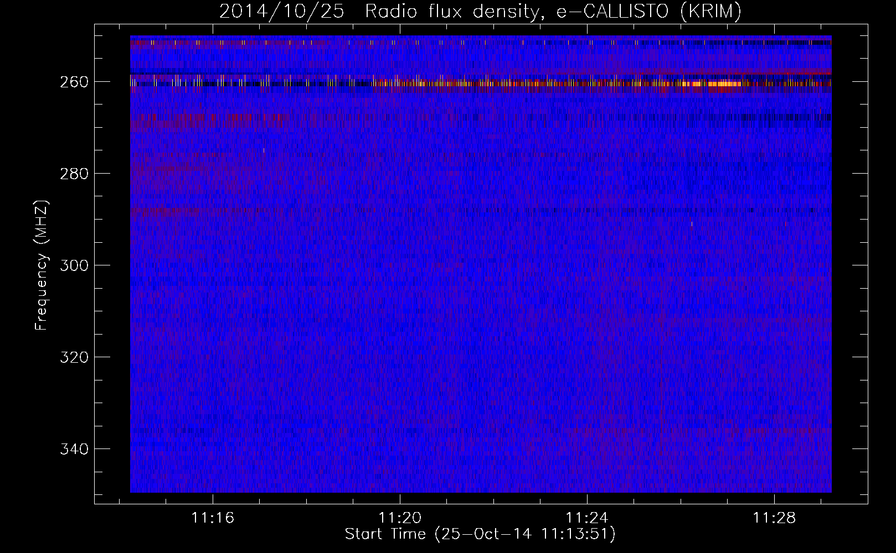Click the 11:16 time tick label
Image resolution: width=896 pixels, height=553 pixels.
point(213,518)
